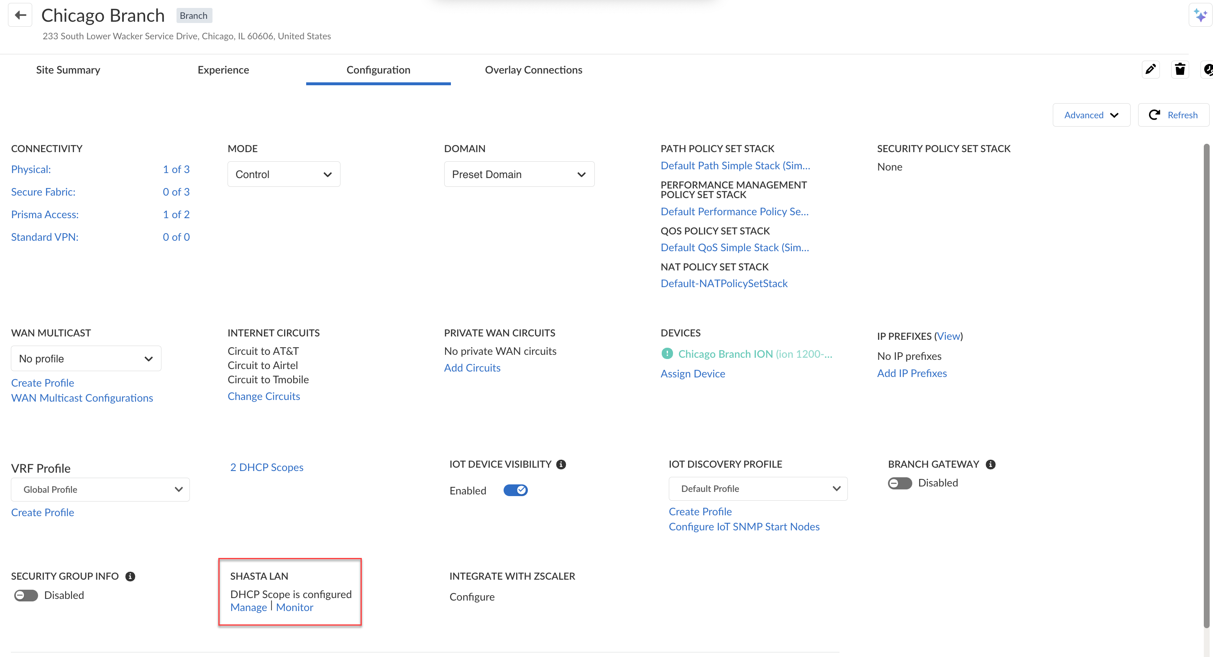Click the back arrow icon
1213x657 pixels.
pos(20,15)
